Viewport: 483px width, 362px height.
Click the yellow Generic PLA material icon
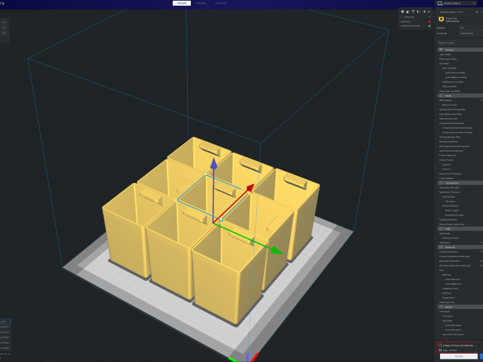click(x=441, y=19)
